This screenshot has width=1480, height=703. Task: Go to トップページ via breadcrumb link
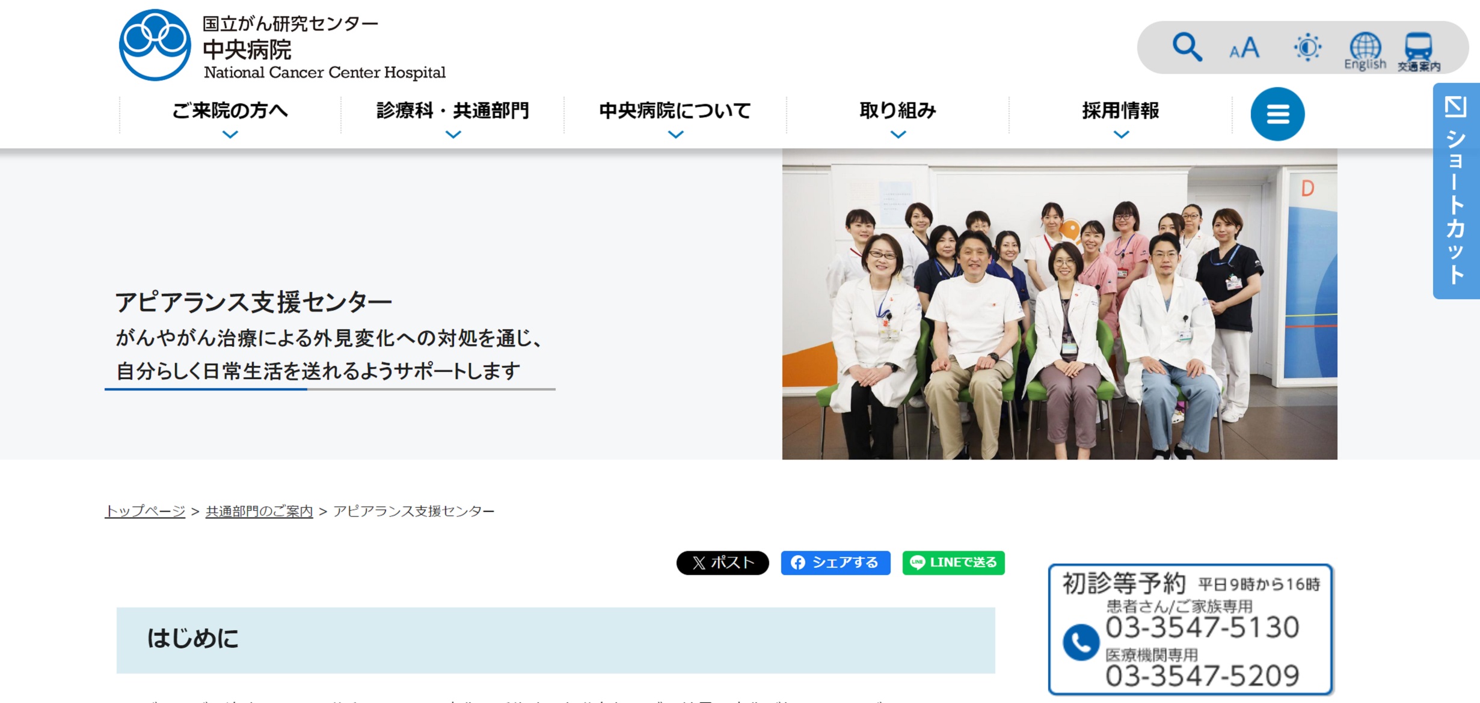point(145,511)
